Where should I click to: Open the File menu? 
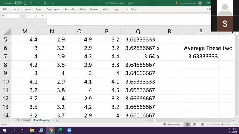point(5,9)
